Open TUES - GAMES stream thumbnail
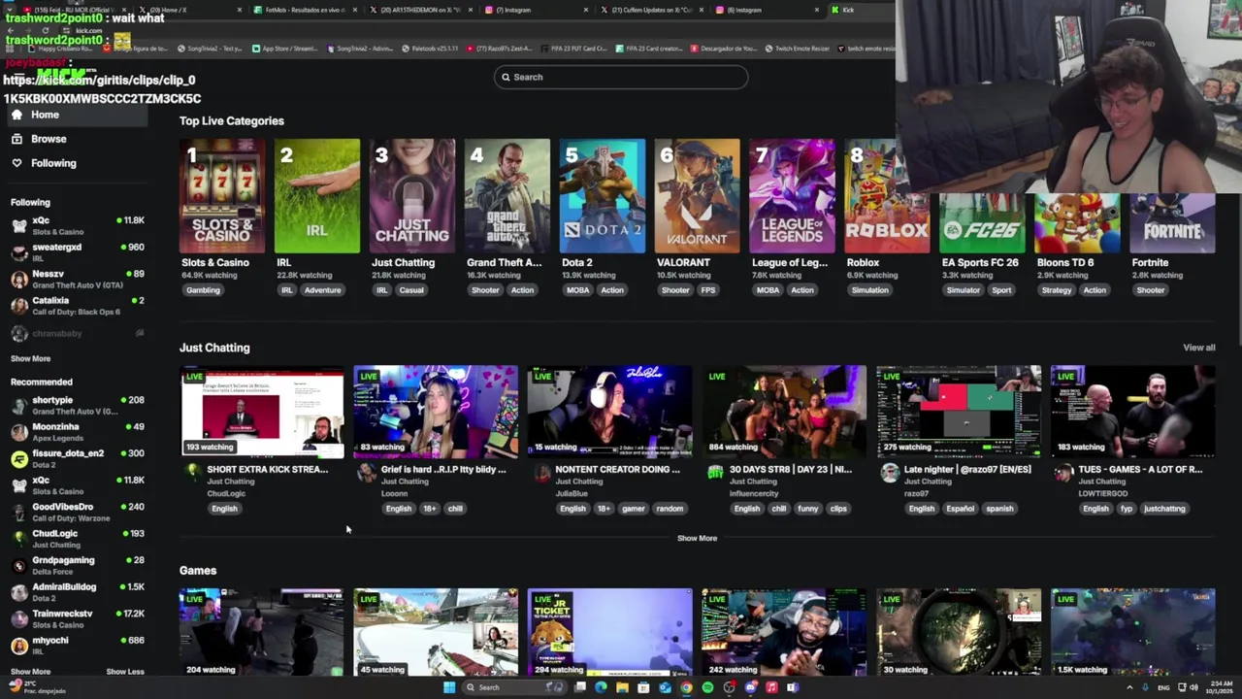Image resolution: width=1242 pixels, height=699 pixels. [1132, 412]
